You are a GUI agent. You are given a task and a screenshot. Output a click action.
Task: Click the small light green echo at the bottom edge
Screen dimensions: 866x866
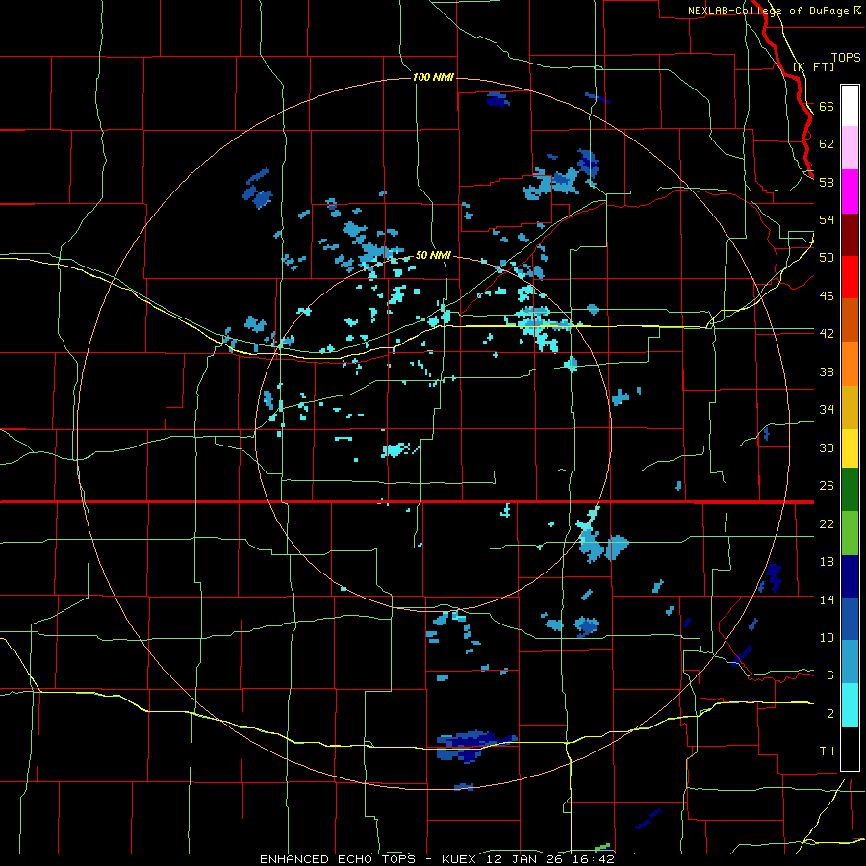[602, 847]
